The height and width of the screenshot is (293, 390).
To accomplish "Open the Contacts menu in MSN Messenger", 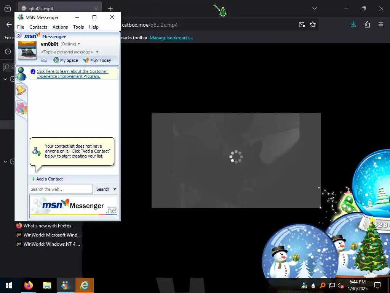I will pyautogui.click(x=38, y=27).
